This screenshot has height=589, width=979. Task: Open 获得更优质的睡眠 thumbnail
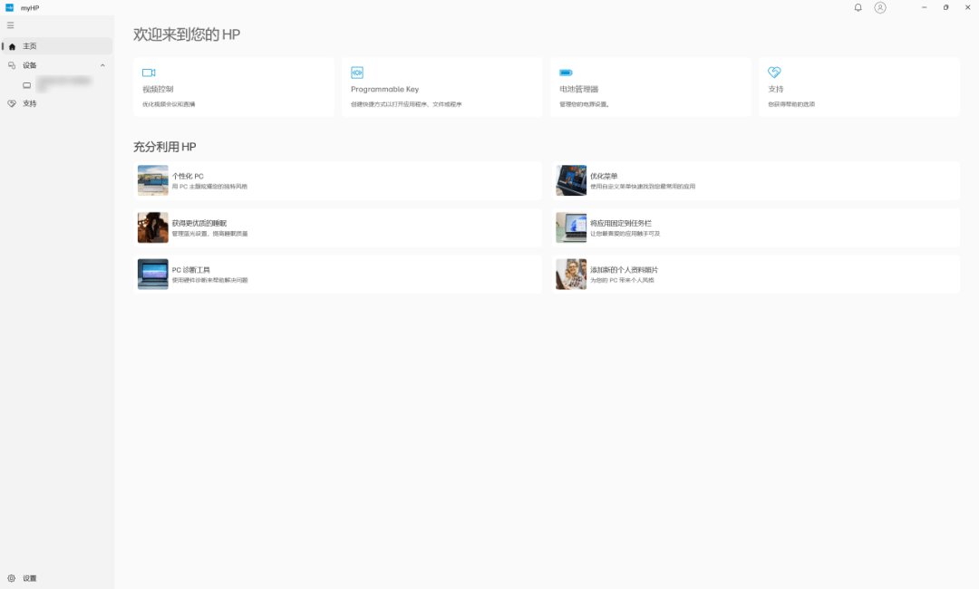tap(152, 227)
